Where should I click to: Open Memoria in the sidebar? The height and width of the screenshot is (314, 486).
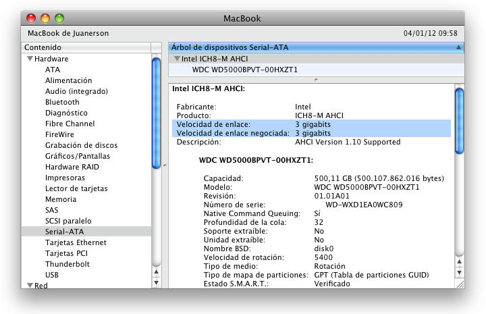click(x=61, y=199)
